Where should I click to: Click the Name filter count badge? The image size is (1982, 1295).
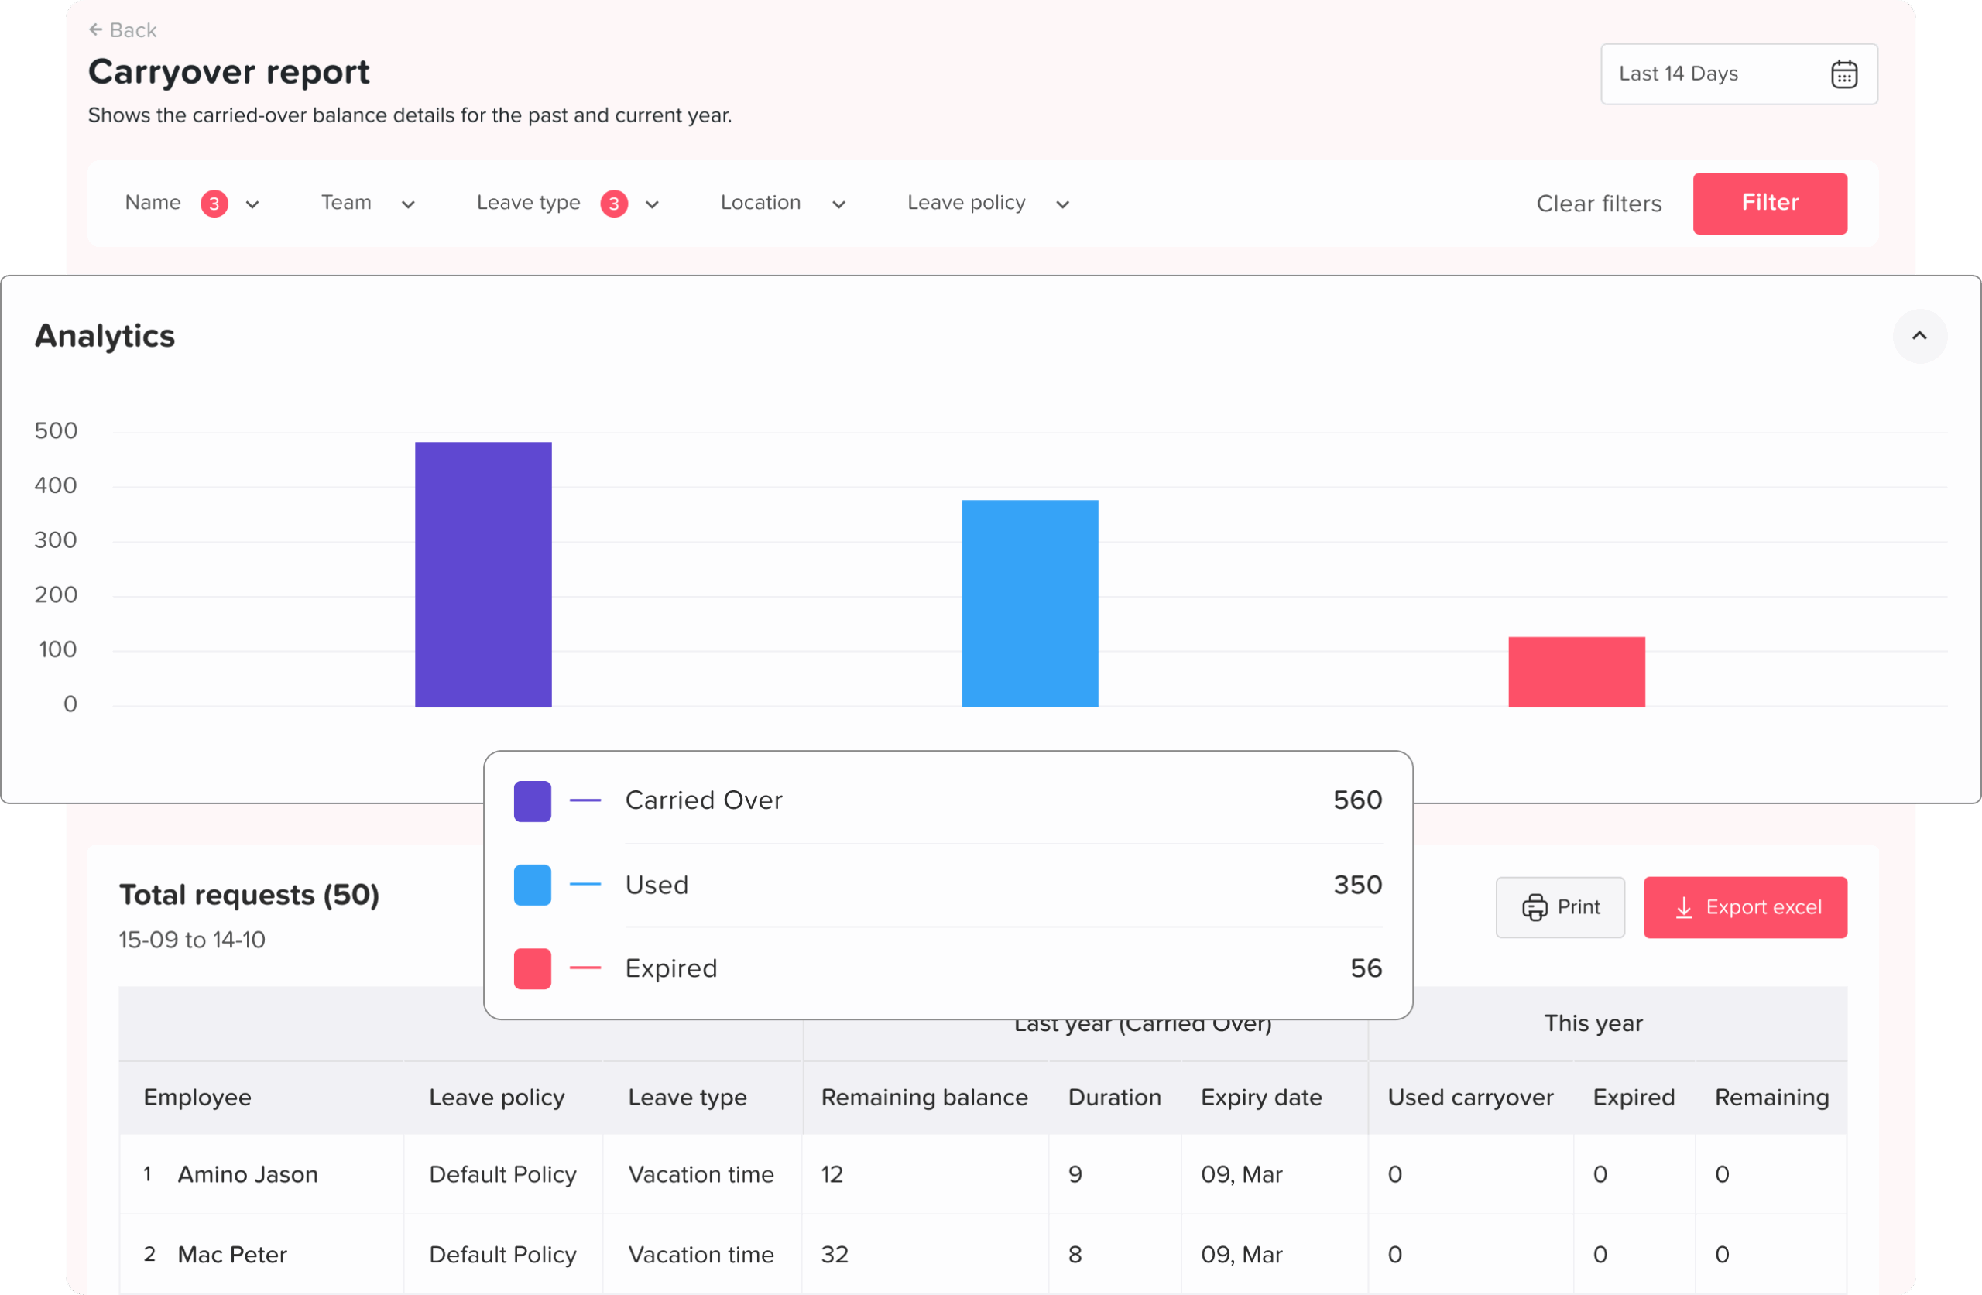click(x=214, y=204)
